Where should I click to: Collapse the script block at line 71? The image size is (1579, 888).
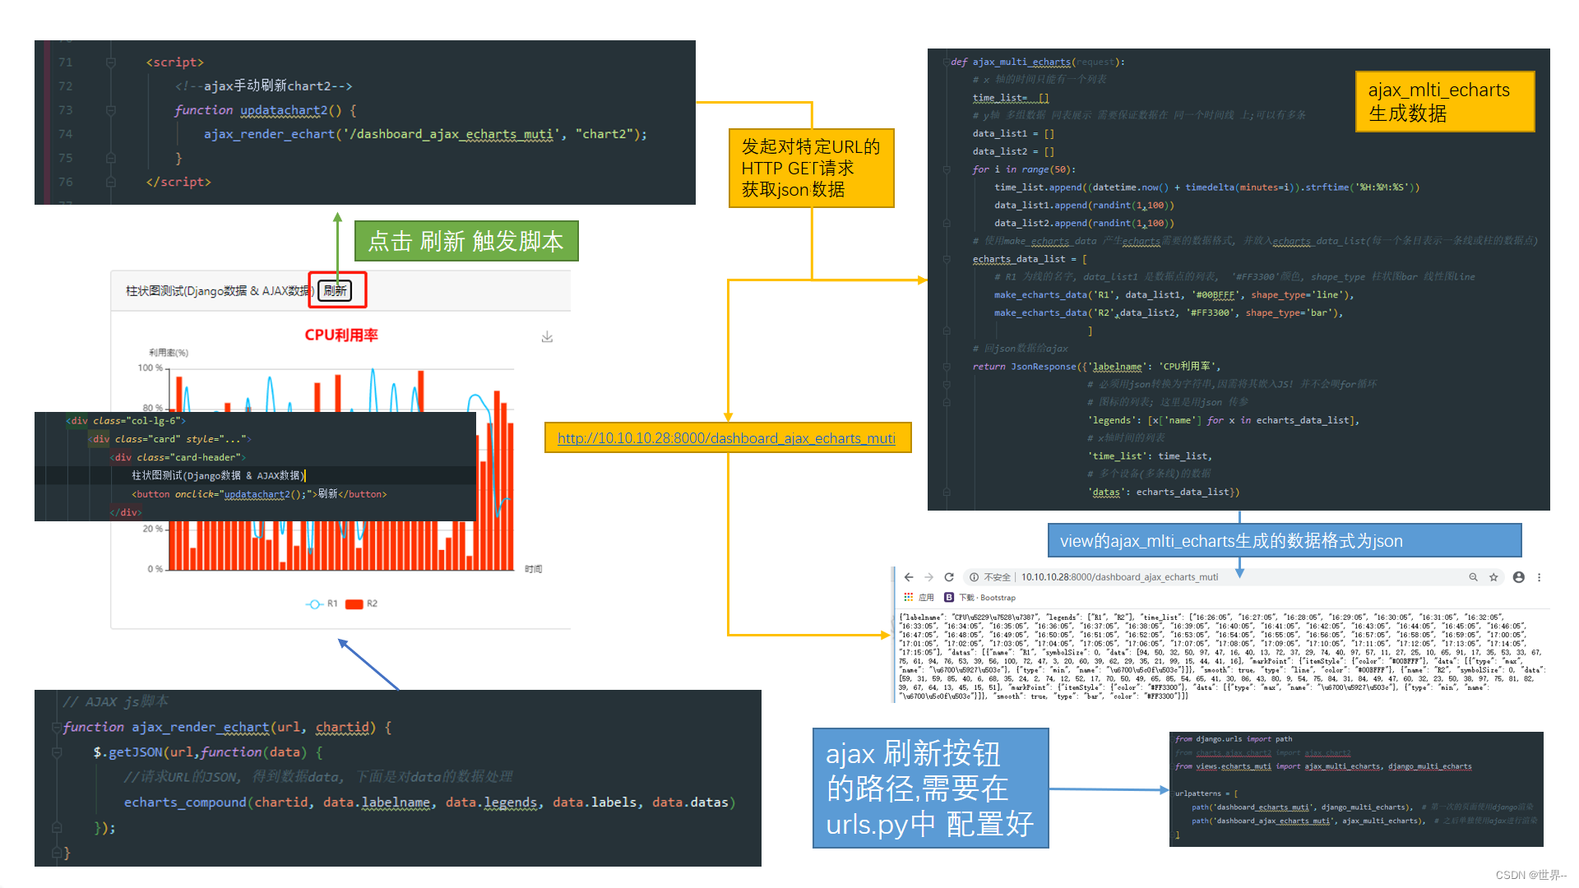pyautogui.click(x=110, y=62)
